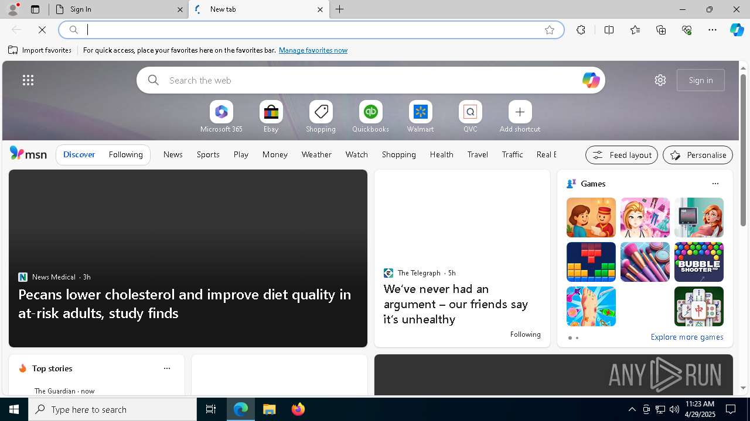Click Explore more games link

click(687, 337)
